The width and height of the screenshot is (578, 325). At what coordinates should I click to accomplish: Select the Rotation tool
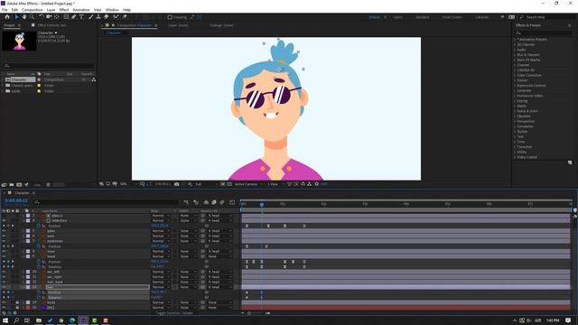tap(42, 17)
